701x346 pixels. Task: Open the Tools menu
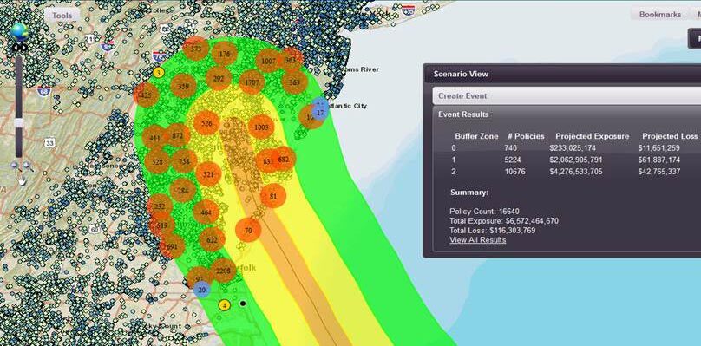click(x=62, y=16)
